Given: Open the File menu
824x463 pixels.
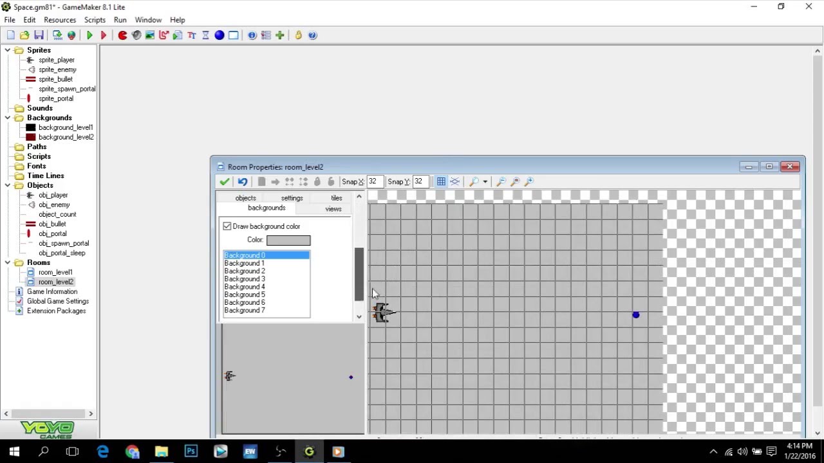Looking at the screenshot, I should click(x=10, y=20).
